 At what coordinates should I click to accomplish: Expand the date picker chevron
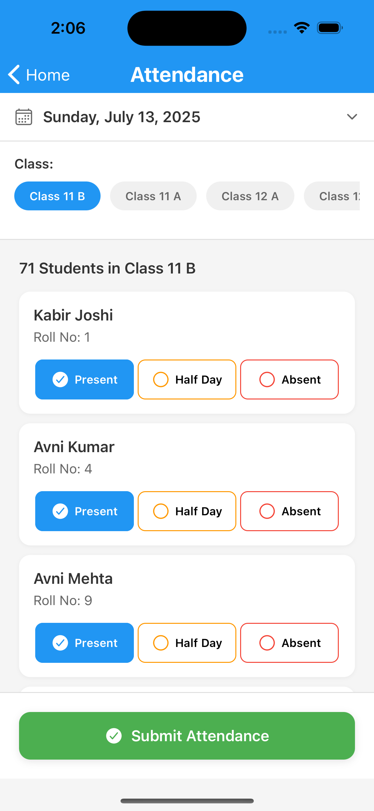point(352,117)
